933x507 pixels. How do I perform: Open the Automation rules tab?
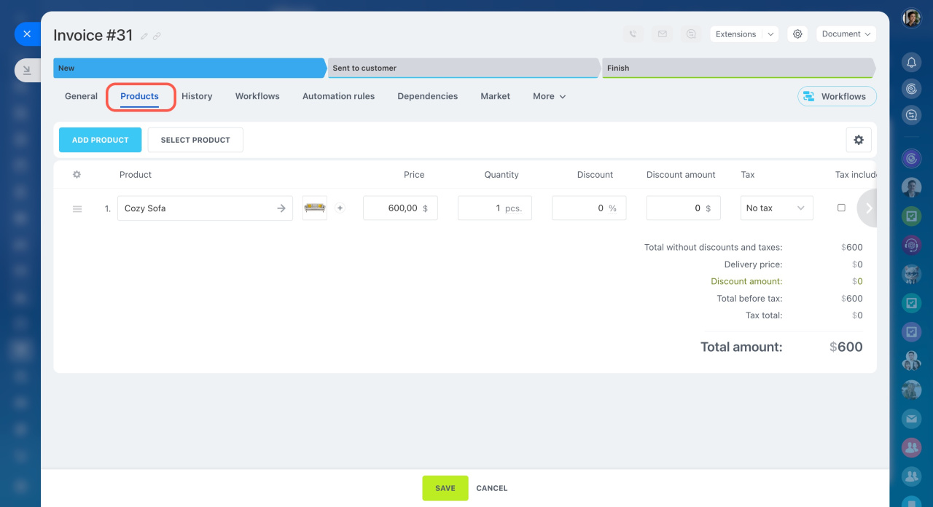click(338, 96)
